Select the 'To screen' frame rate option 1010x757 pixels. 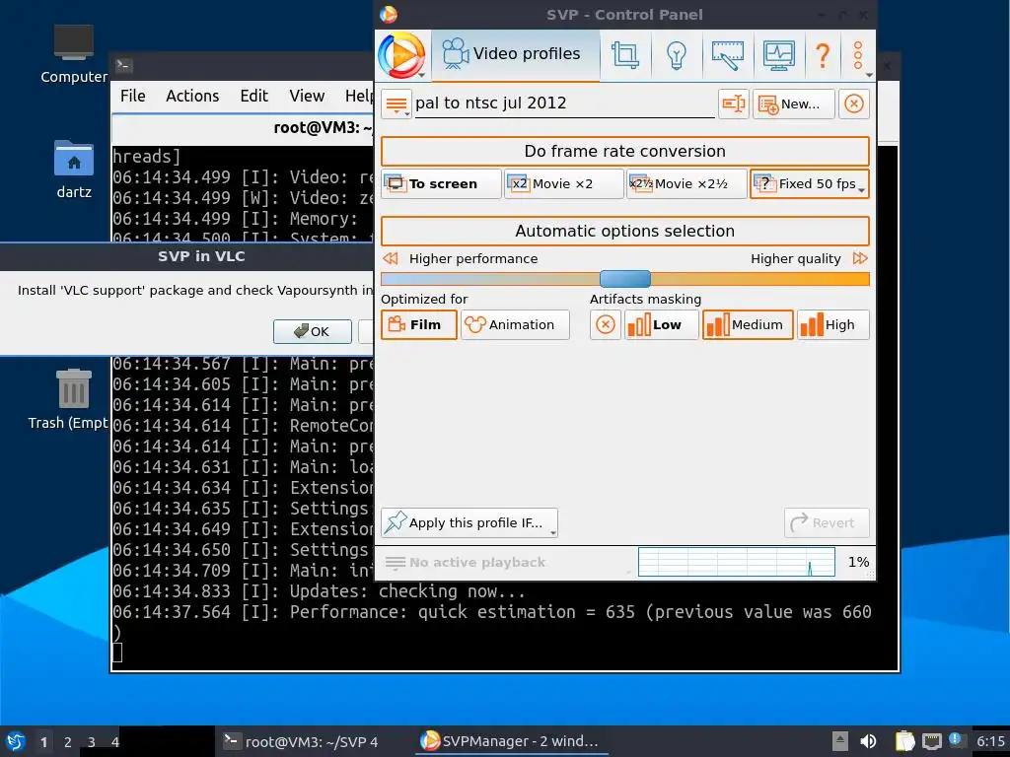coord(441,184)
